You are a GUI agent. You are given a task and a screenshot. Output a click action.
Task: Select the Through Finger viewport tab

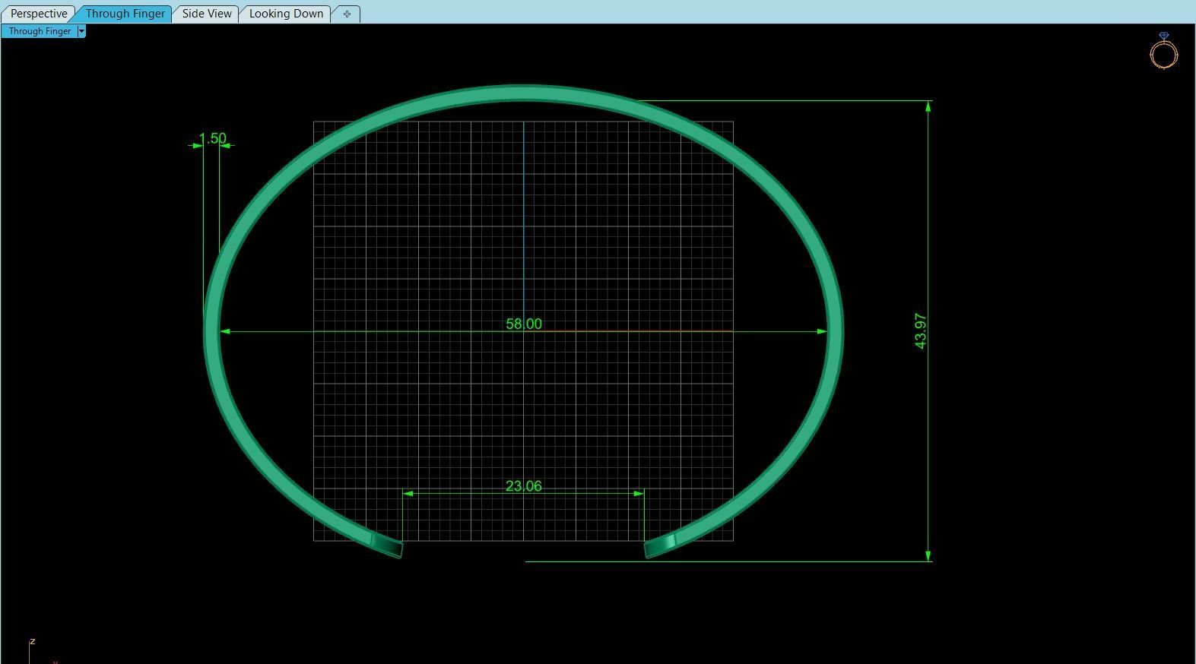pos(125,14)
